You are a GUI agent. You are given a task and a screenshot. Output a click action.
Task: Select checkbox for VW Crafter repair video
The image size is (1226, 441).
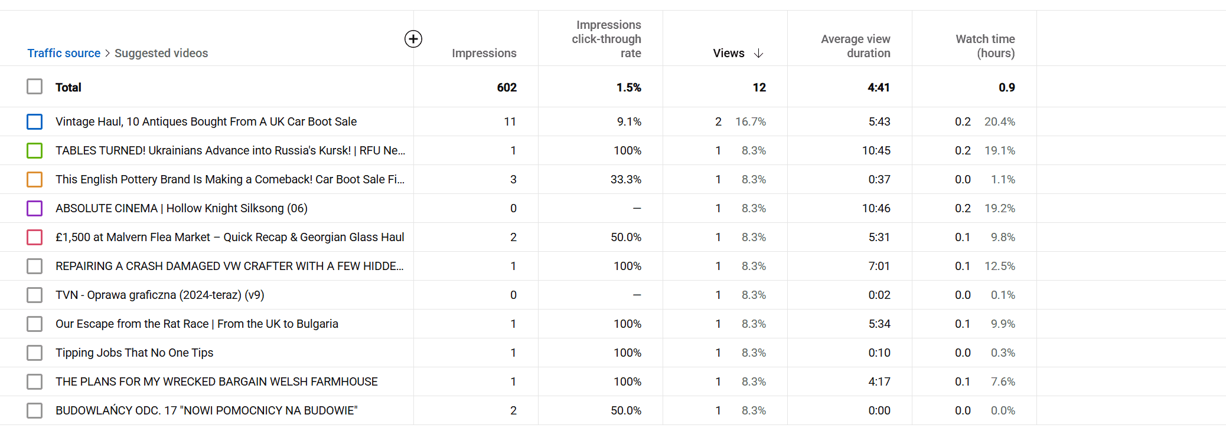(x=35, y=266)
